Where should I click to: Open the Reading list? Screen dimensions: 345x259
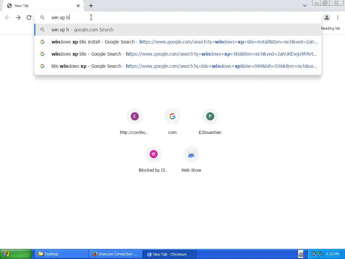pos(330,28)
